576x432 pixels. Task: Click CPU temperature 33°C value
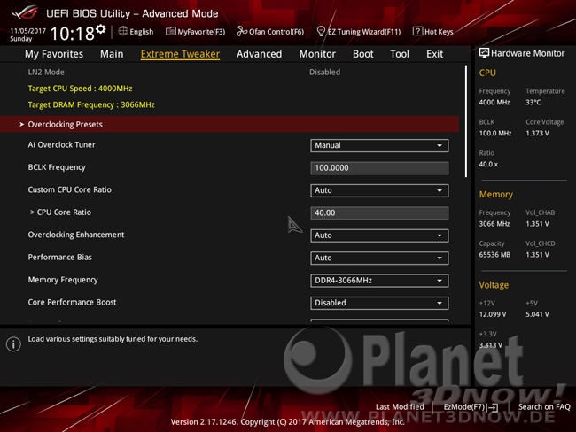pos(533,103)
